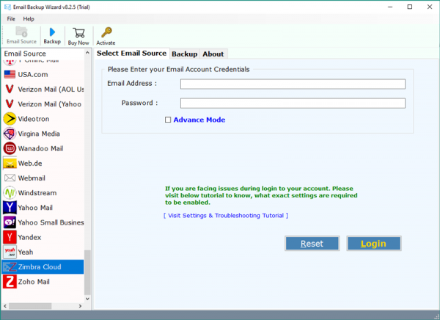This screenshot has height=320, width=440.
Task: Click the "Email Source" panel header
Action: 25,54
